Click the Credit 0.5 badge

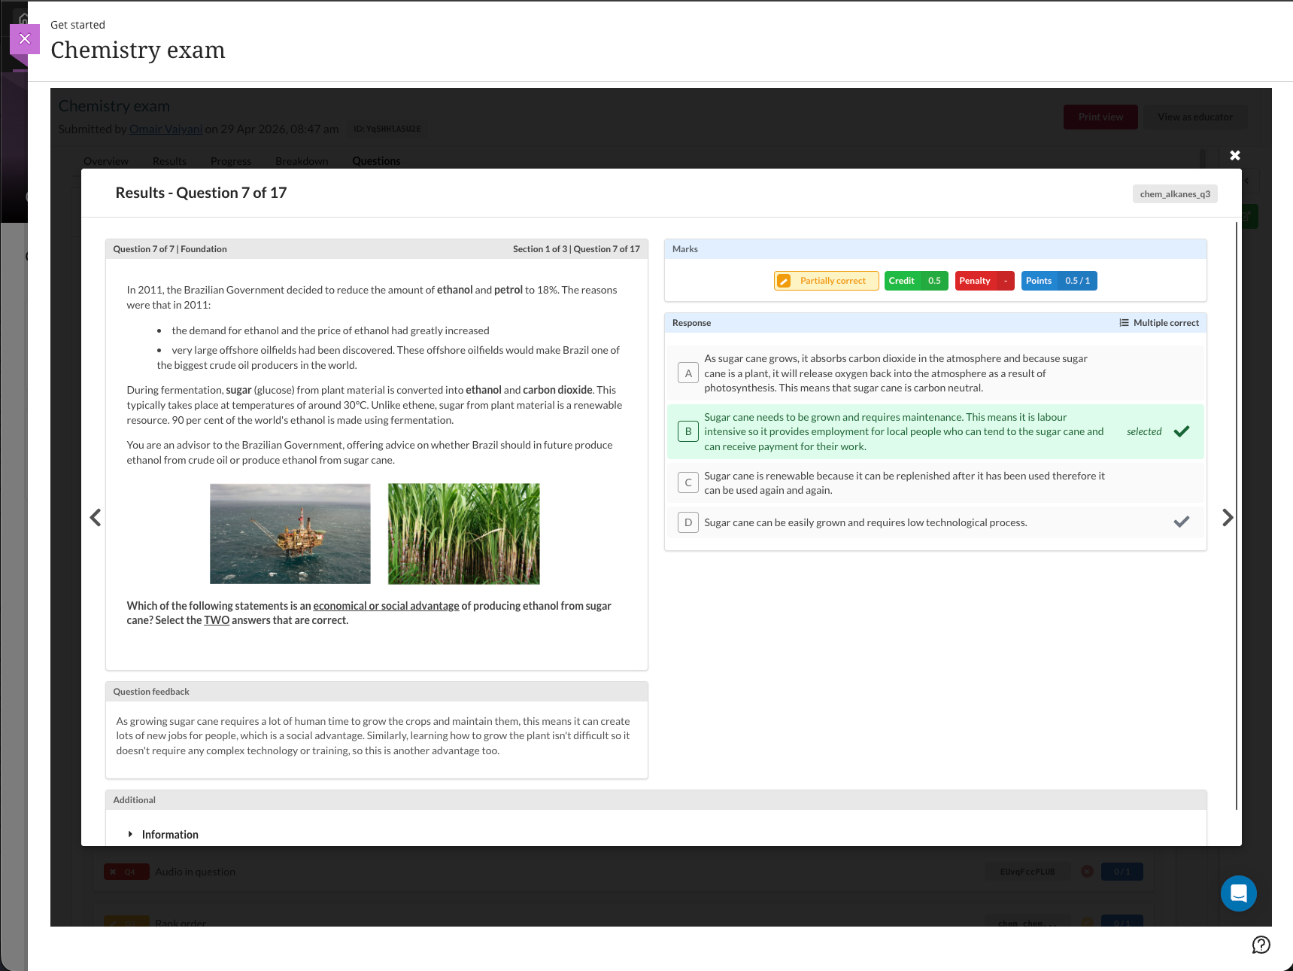(x=916, y=281)
